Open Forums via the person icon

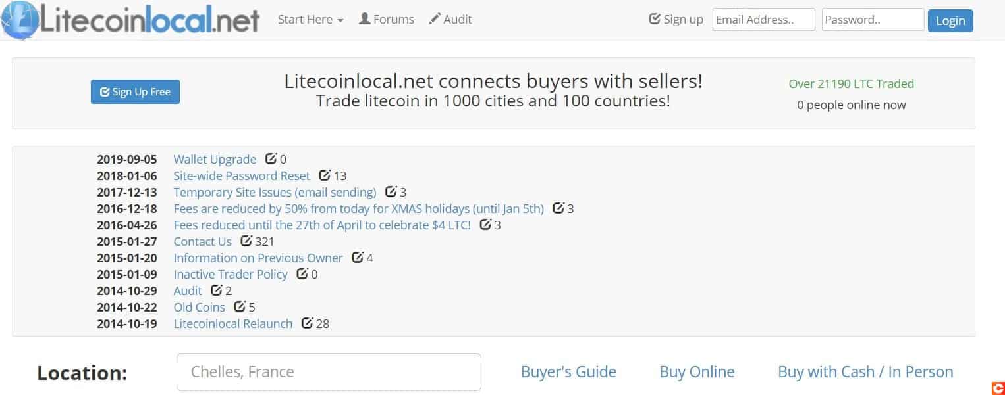(x=364, y=19)
